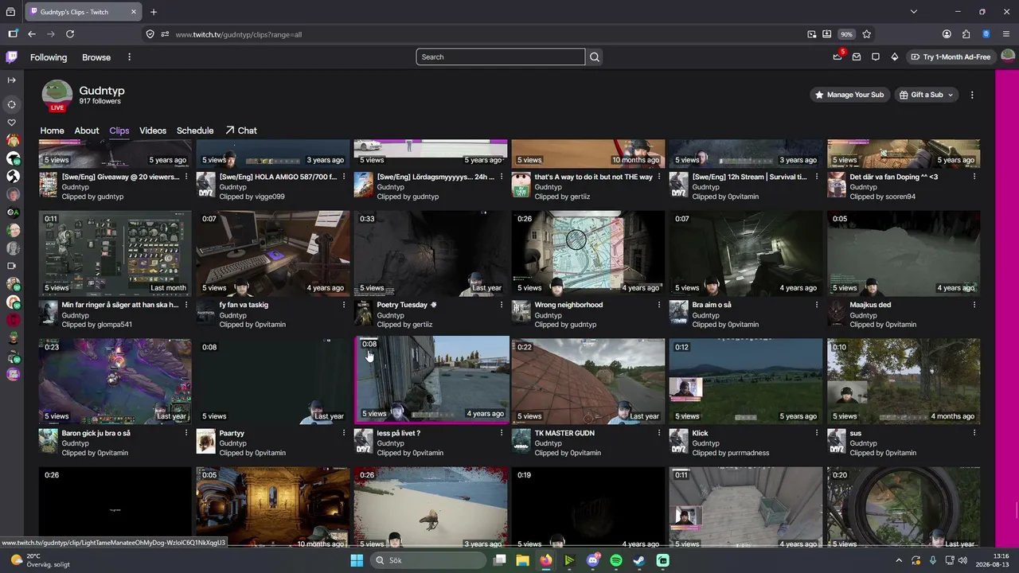1019x573 pixels.
Task: Go back to previous page
Action: (32, 34)
